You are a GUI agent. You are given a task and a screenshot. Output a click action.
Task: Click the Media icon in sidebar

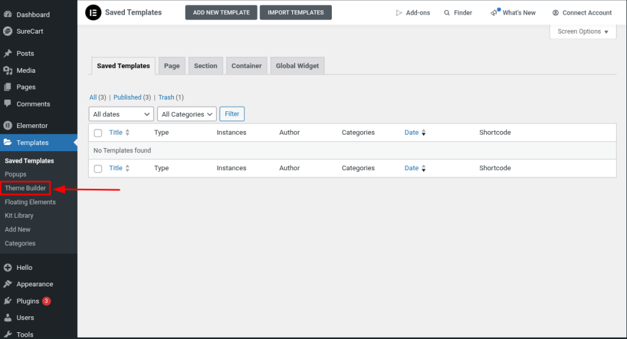(8, 70)
